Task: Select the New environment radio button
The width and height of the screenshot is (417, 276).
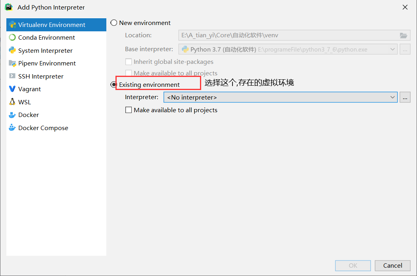Action: 114,23
